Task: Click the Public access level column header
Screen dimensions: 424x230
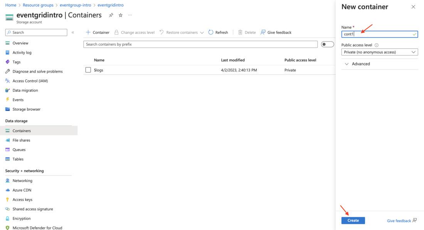Action: click(300, 60)
